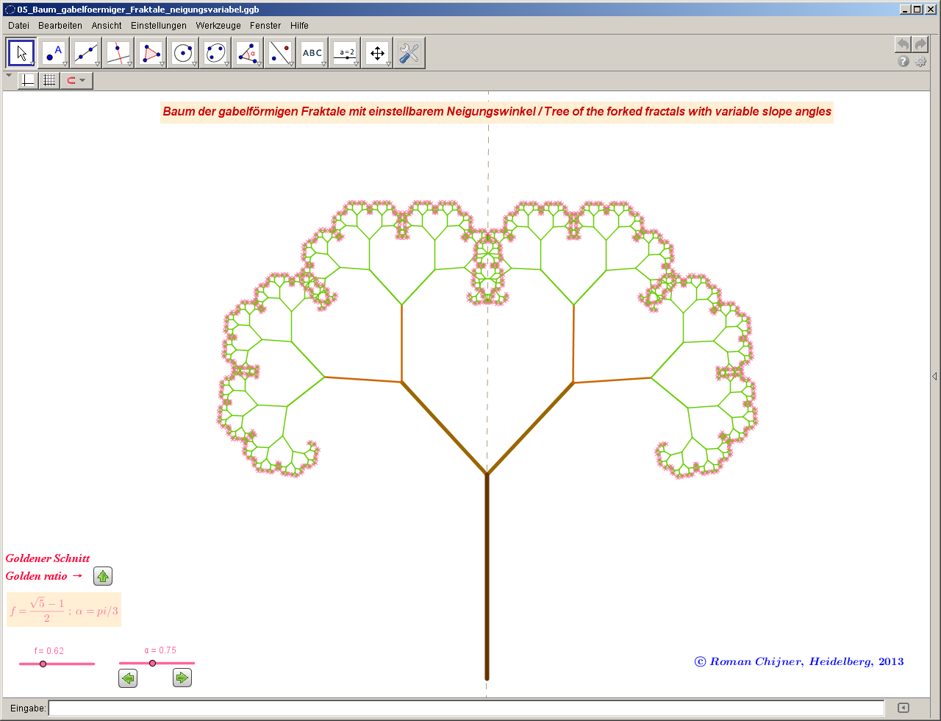
Task: Open the point capturing magnet dropdown
Action: (76, 81)
